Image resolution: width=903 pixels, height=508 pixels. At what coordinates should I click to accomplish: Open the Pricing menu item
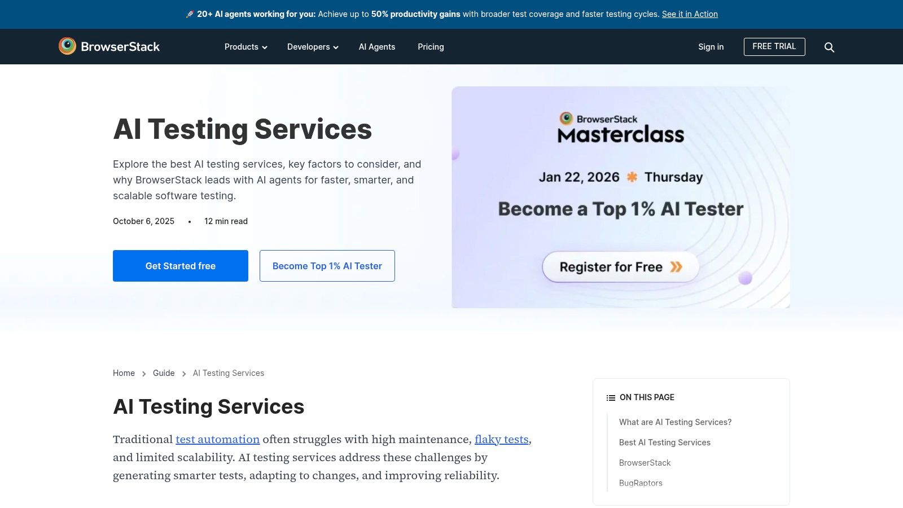pyautogui.click(x=431, y=47)
